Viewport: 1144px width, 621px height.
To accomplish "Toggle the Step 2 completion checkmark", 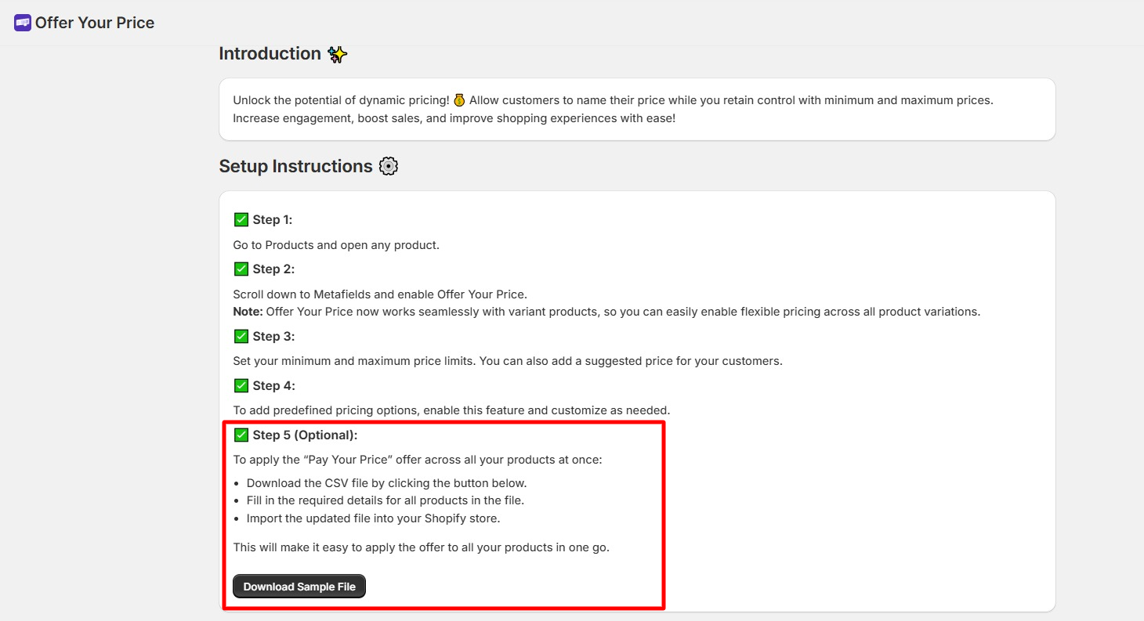I will (241, 269).
